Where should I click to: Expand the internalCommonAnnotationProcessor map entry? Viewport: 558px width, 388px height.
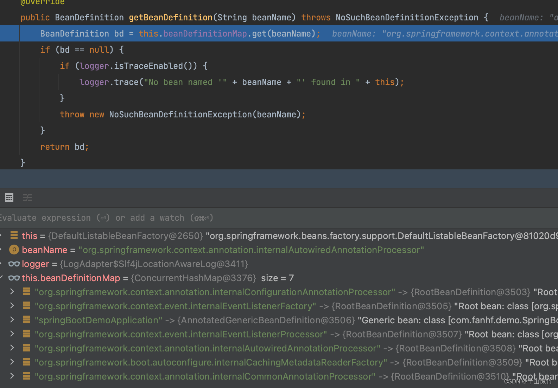coord(12,376)
